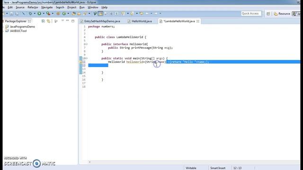Open the Window menu

93,8
